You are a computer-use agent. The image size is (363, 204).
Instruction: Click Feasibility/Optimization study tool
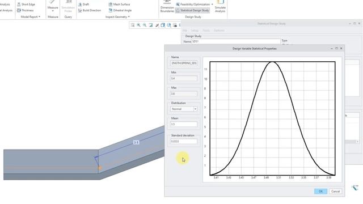click(193, 4)
